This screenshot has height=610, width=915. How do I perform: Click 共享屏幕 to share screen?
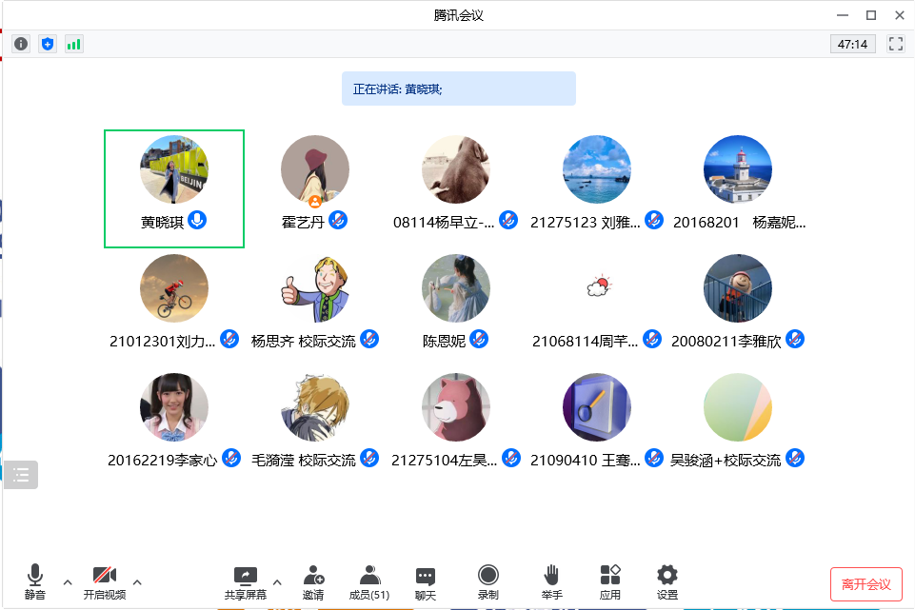click(246, 581)
